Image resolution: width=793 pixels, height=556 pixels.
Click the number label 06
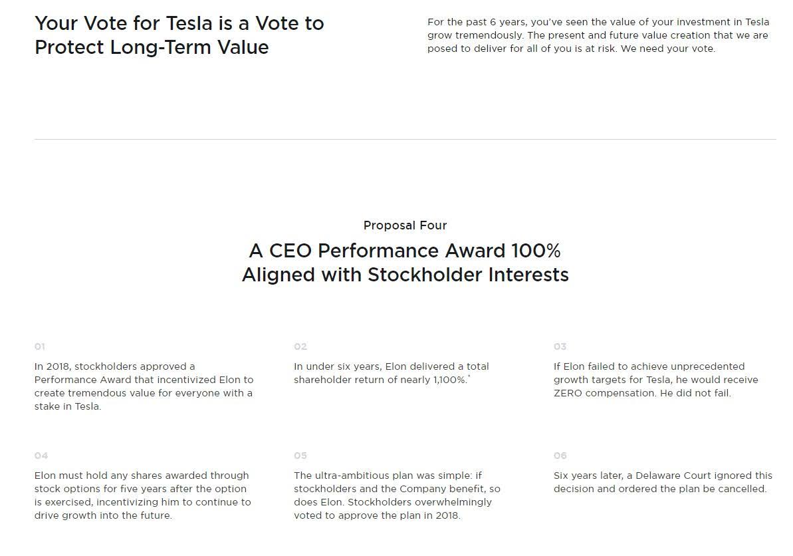click(x=560, y=456)
